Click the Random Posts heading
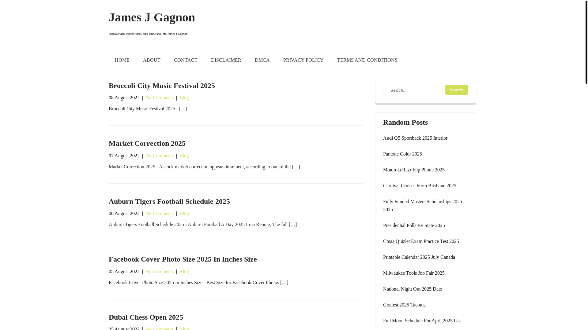The image size is (588, 330). (x=405, y=122)
